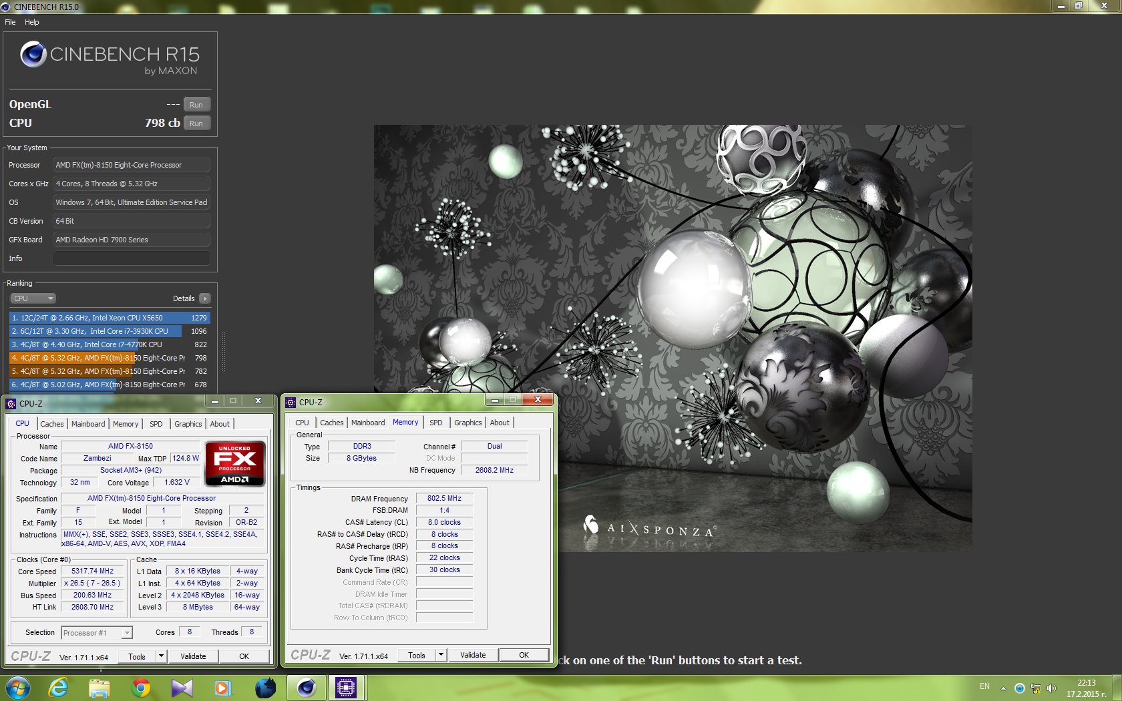Open the File menu in Cinebench

10,22
